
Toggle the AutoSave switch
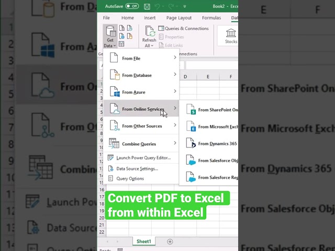coord(132,6)
